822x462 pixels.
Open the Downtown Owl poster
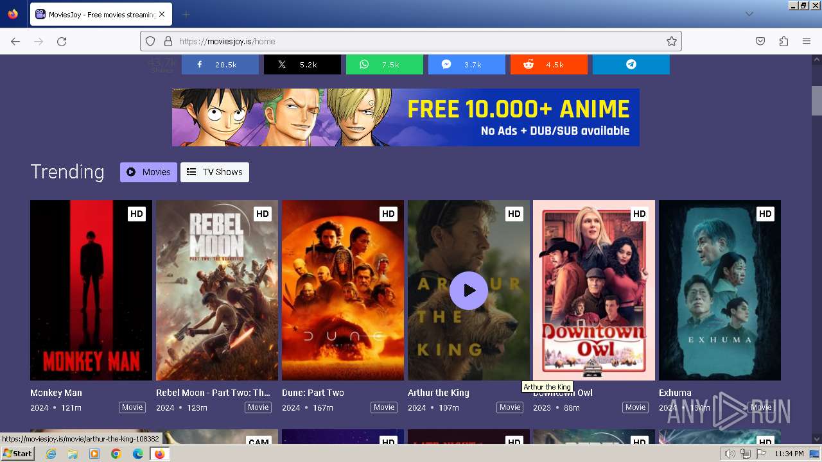[x=594, y=290]
